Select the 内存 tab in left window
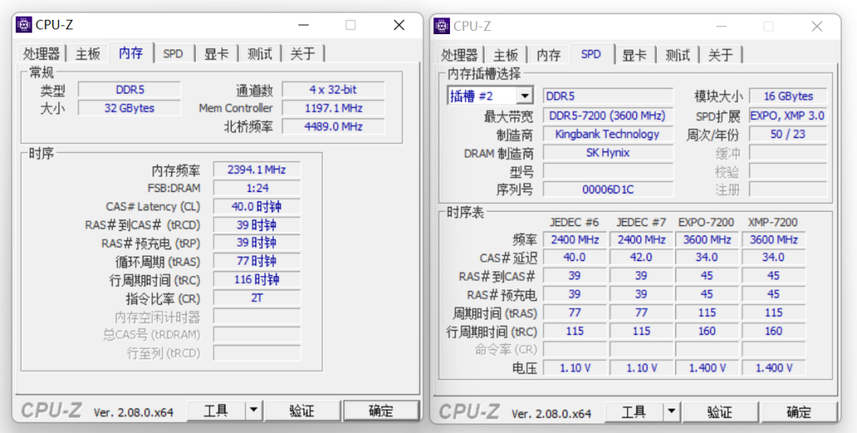Screen dimensions: 857x433 [x=131, y=52]
